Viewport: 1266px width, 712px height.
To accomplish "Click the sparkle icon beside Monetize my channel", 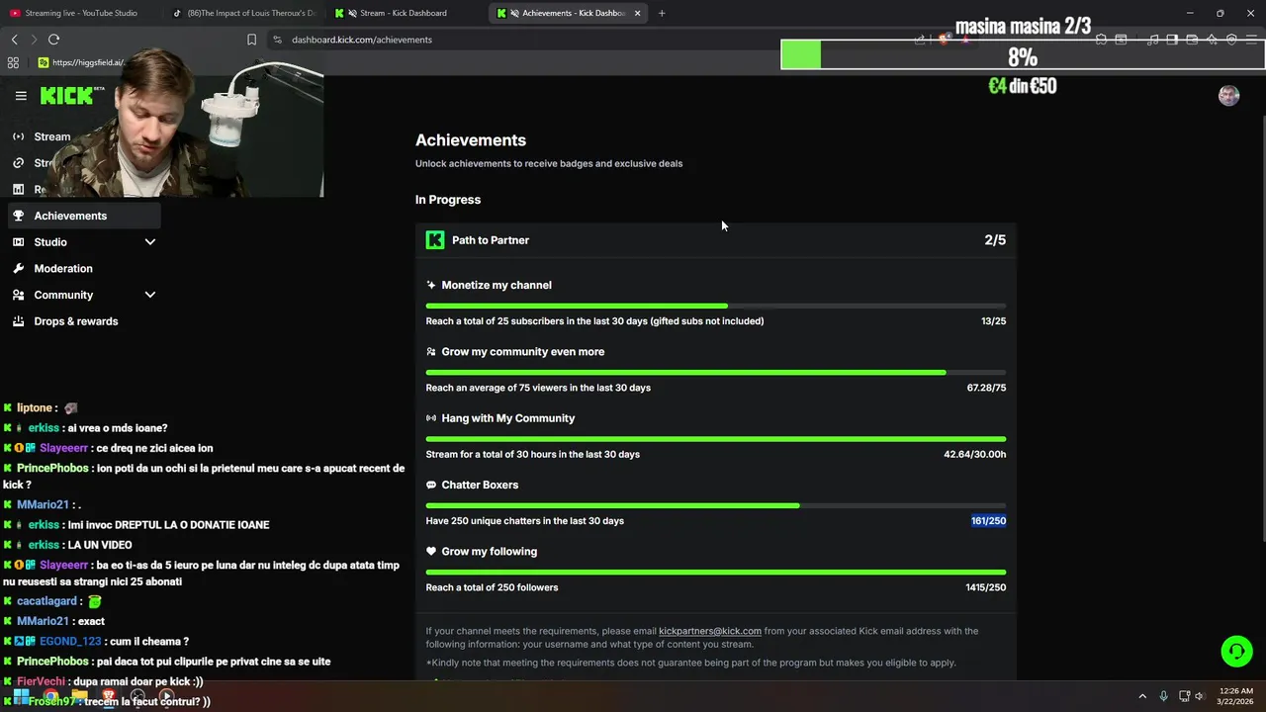I will point(431,285).
